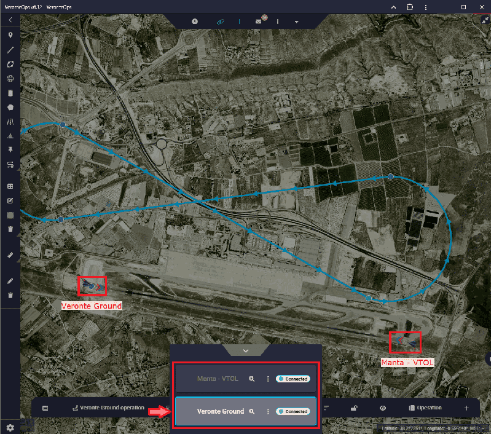
Task: Click the title bar up chevron
Action: point(394,7)
